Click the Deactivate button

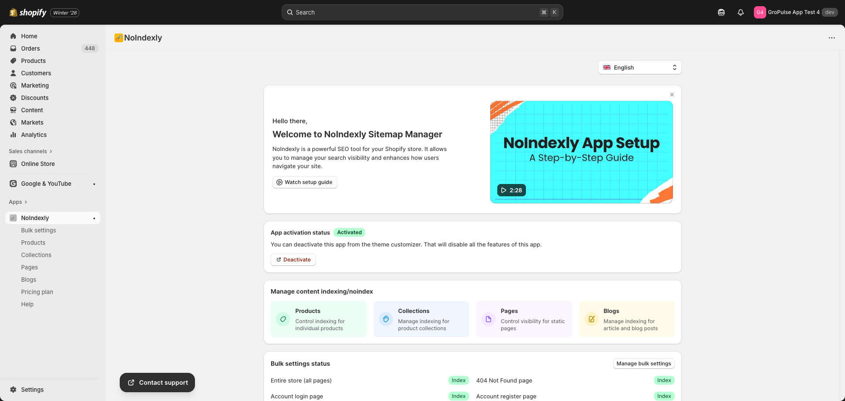pos(293,260)
